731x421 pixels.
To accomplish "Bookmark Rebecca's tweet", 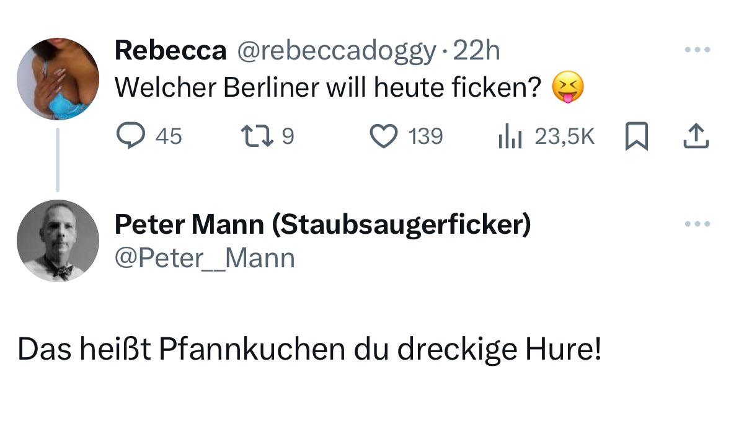I will pos(636,136).
